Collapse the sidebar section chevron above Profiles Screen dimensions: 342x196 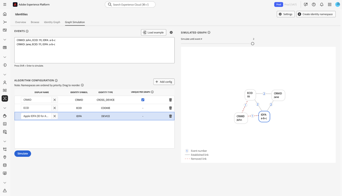[5, 75]
